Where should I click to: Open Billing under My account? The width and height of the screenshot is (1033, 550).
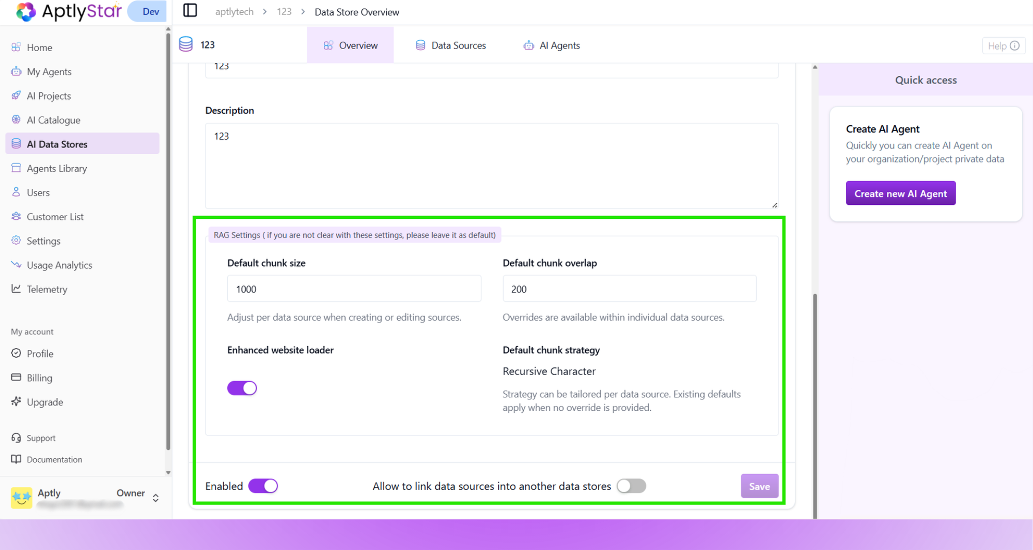coord(39,378)
